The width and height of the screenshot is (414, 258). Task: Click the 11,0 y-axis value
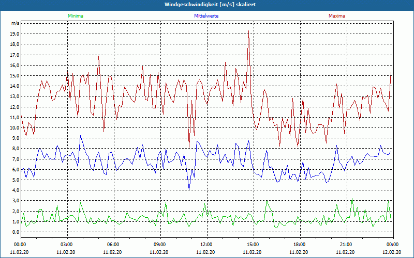click(15, 118)
